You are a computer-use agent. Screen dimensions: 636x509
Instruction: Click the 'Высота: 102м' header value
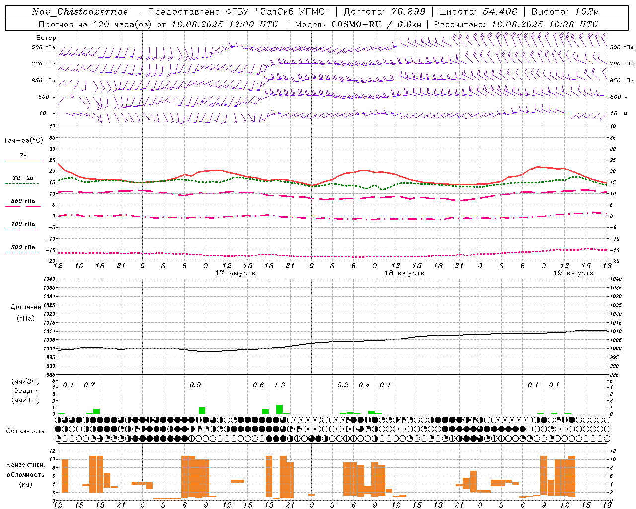coord(565,12)
